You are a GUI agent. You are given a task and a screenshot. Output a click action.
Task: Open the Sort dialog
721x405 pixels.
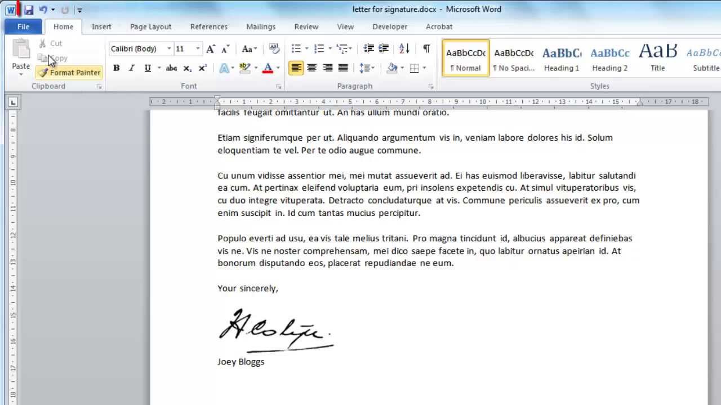[403, 49]
